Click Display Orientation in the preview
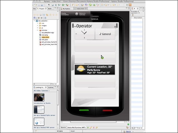This screenshot has width=178, height=133. pyautogui.click(x=65, y=14)
